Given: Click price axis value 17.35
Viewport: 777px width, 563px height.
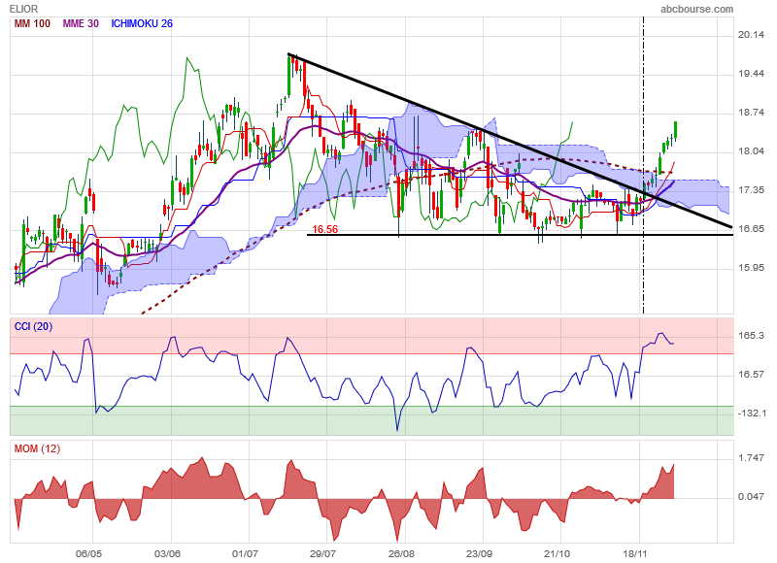Looking at the screenshot, I should pyautogui.click(x=751, y=190).
